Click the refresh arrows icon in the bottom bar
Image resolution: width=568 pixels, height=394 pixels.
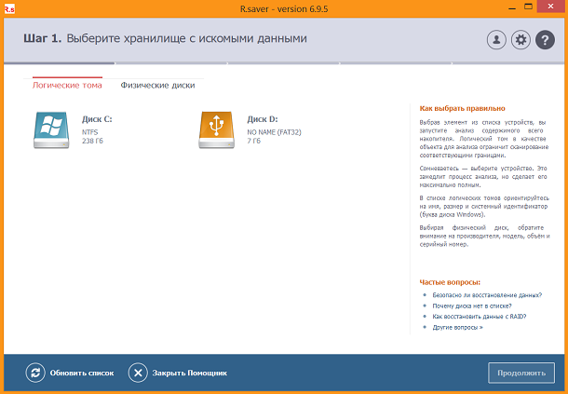click(35, 373)
